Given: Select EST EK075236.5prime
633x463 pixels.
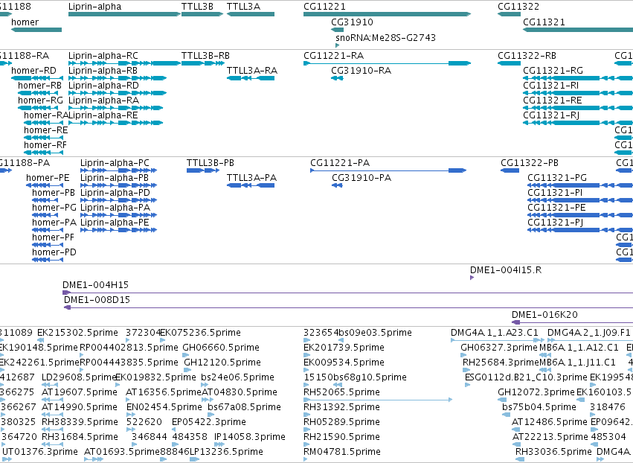Looking at the screenshot, I should (201, 333).
